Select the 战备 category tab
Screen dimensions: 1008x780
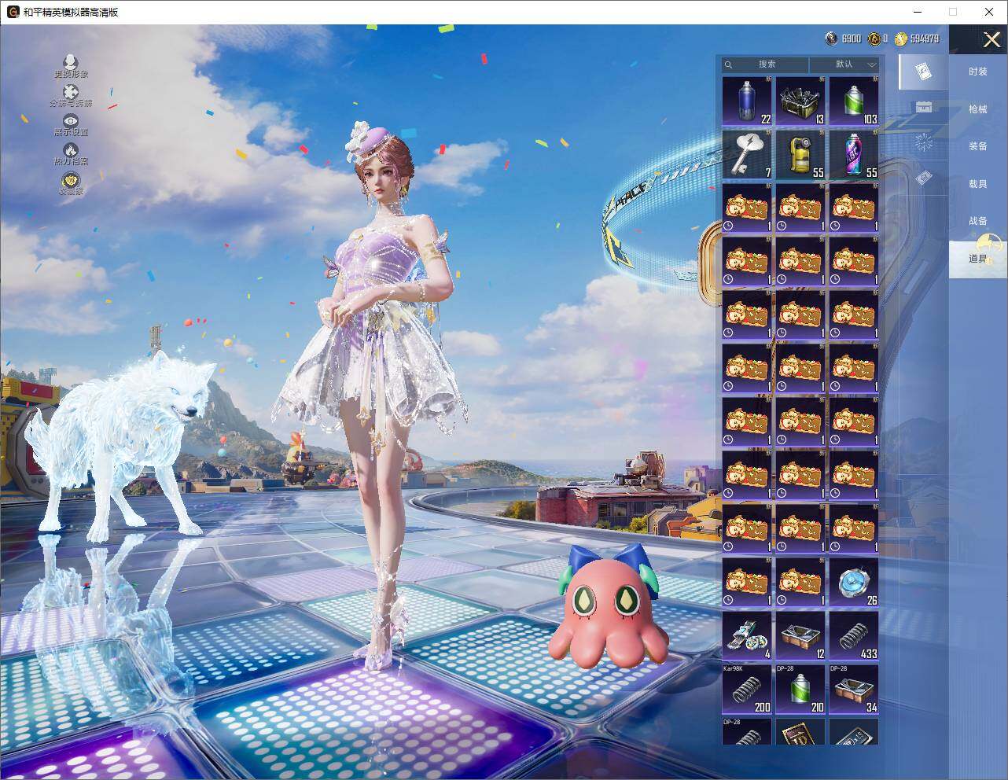pos(978,221)
